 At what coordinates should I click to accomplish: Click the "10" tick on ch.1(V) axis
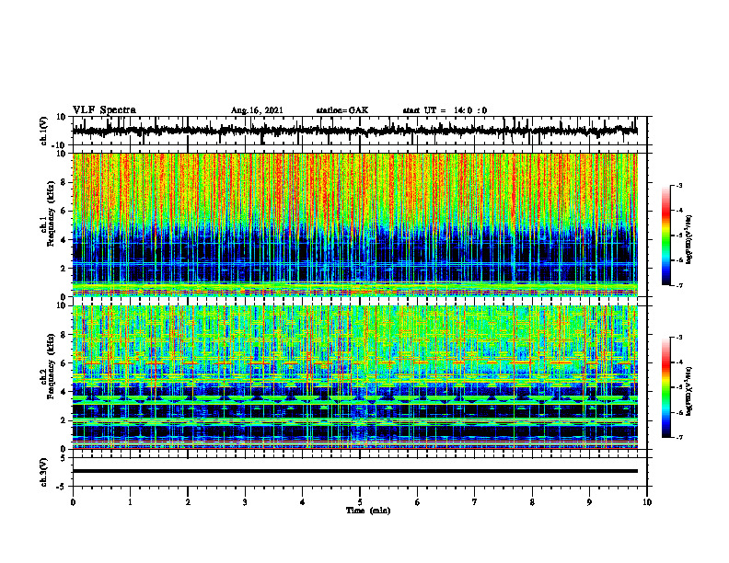pos(62,117)
